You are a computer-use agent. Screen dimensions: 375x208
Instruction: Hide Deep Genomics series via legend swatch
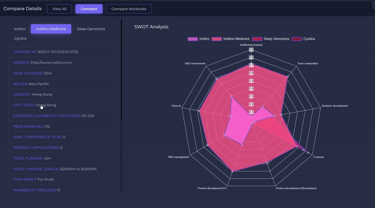(257, 39)
